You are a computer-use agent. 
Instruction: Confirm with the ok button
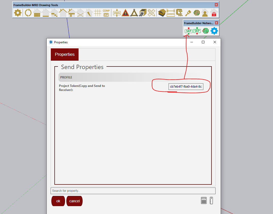point(58,201)
